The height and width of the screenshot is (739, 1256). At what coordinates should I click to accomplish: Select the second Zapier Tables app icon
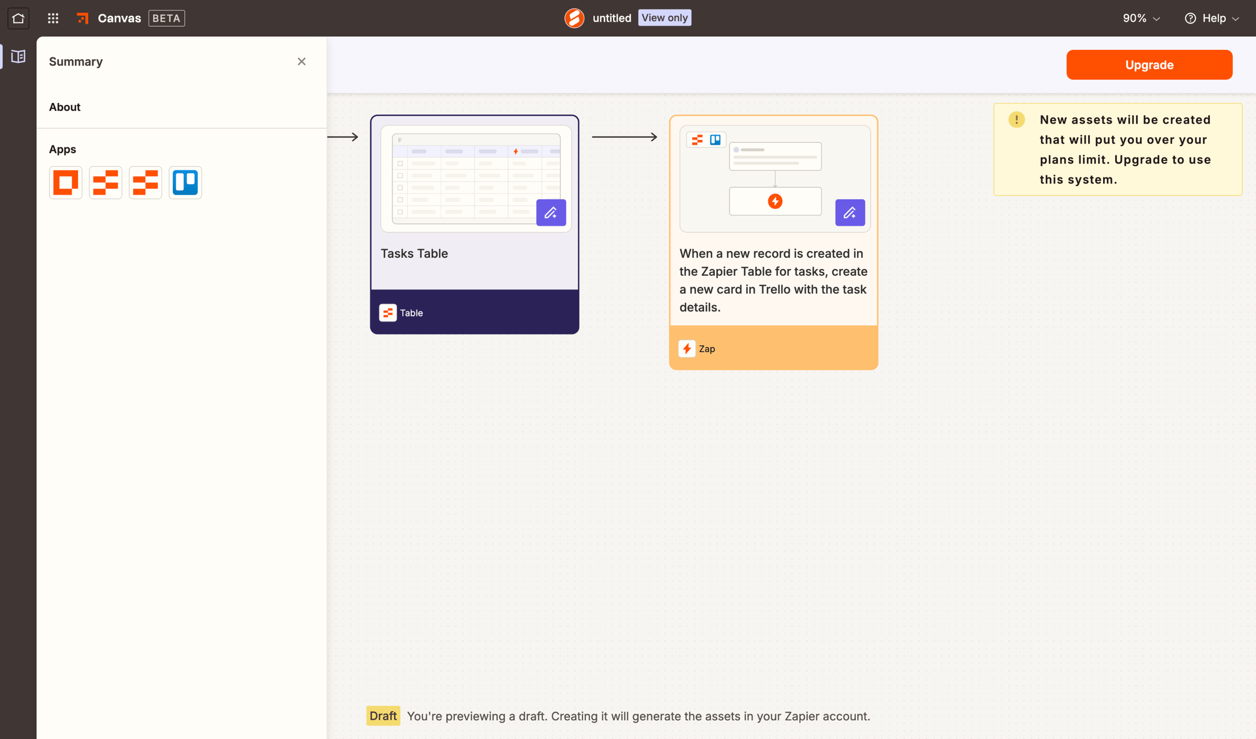click(145, 183)
